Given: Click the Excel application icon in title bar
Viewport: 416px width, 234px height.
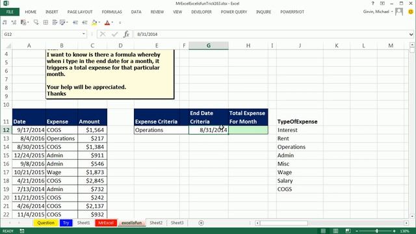Looking at the screenshot, I should pyautogui.click(x=6, y=3).
